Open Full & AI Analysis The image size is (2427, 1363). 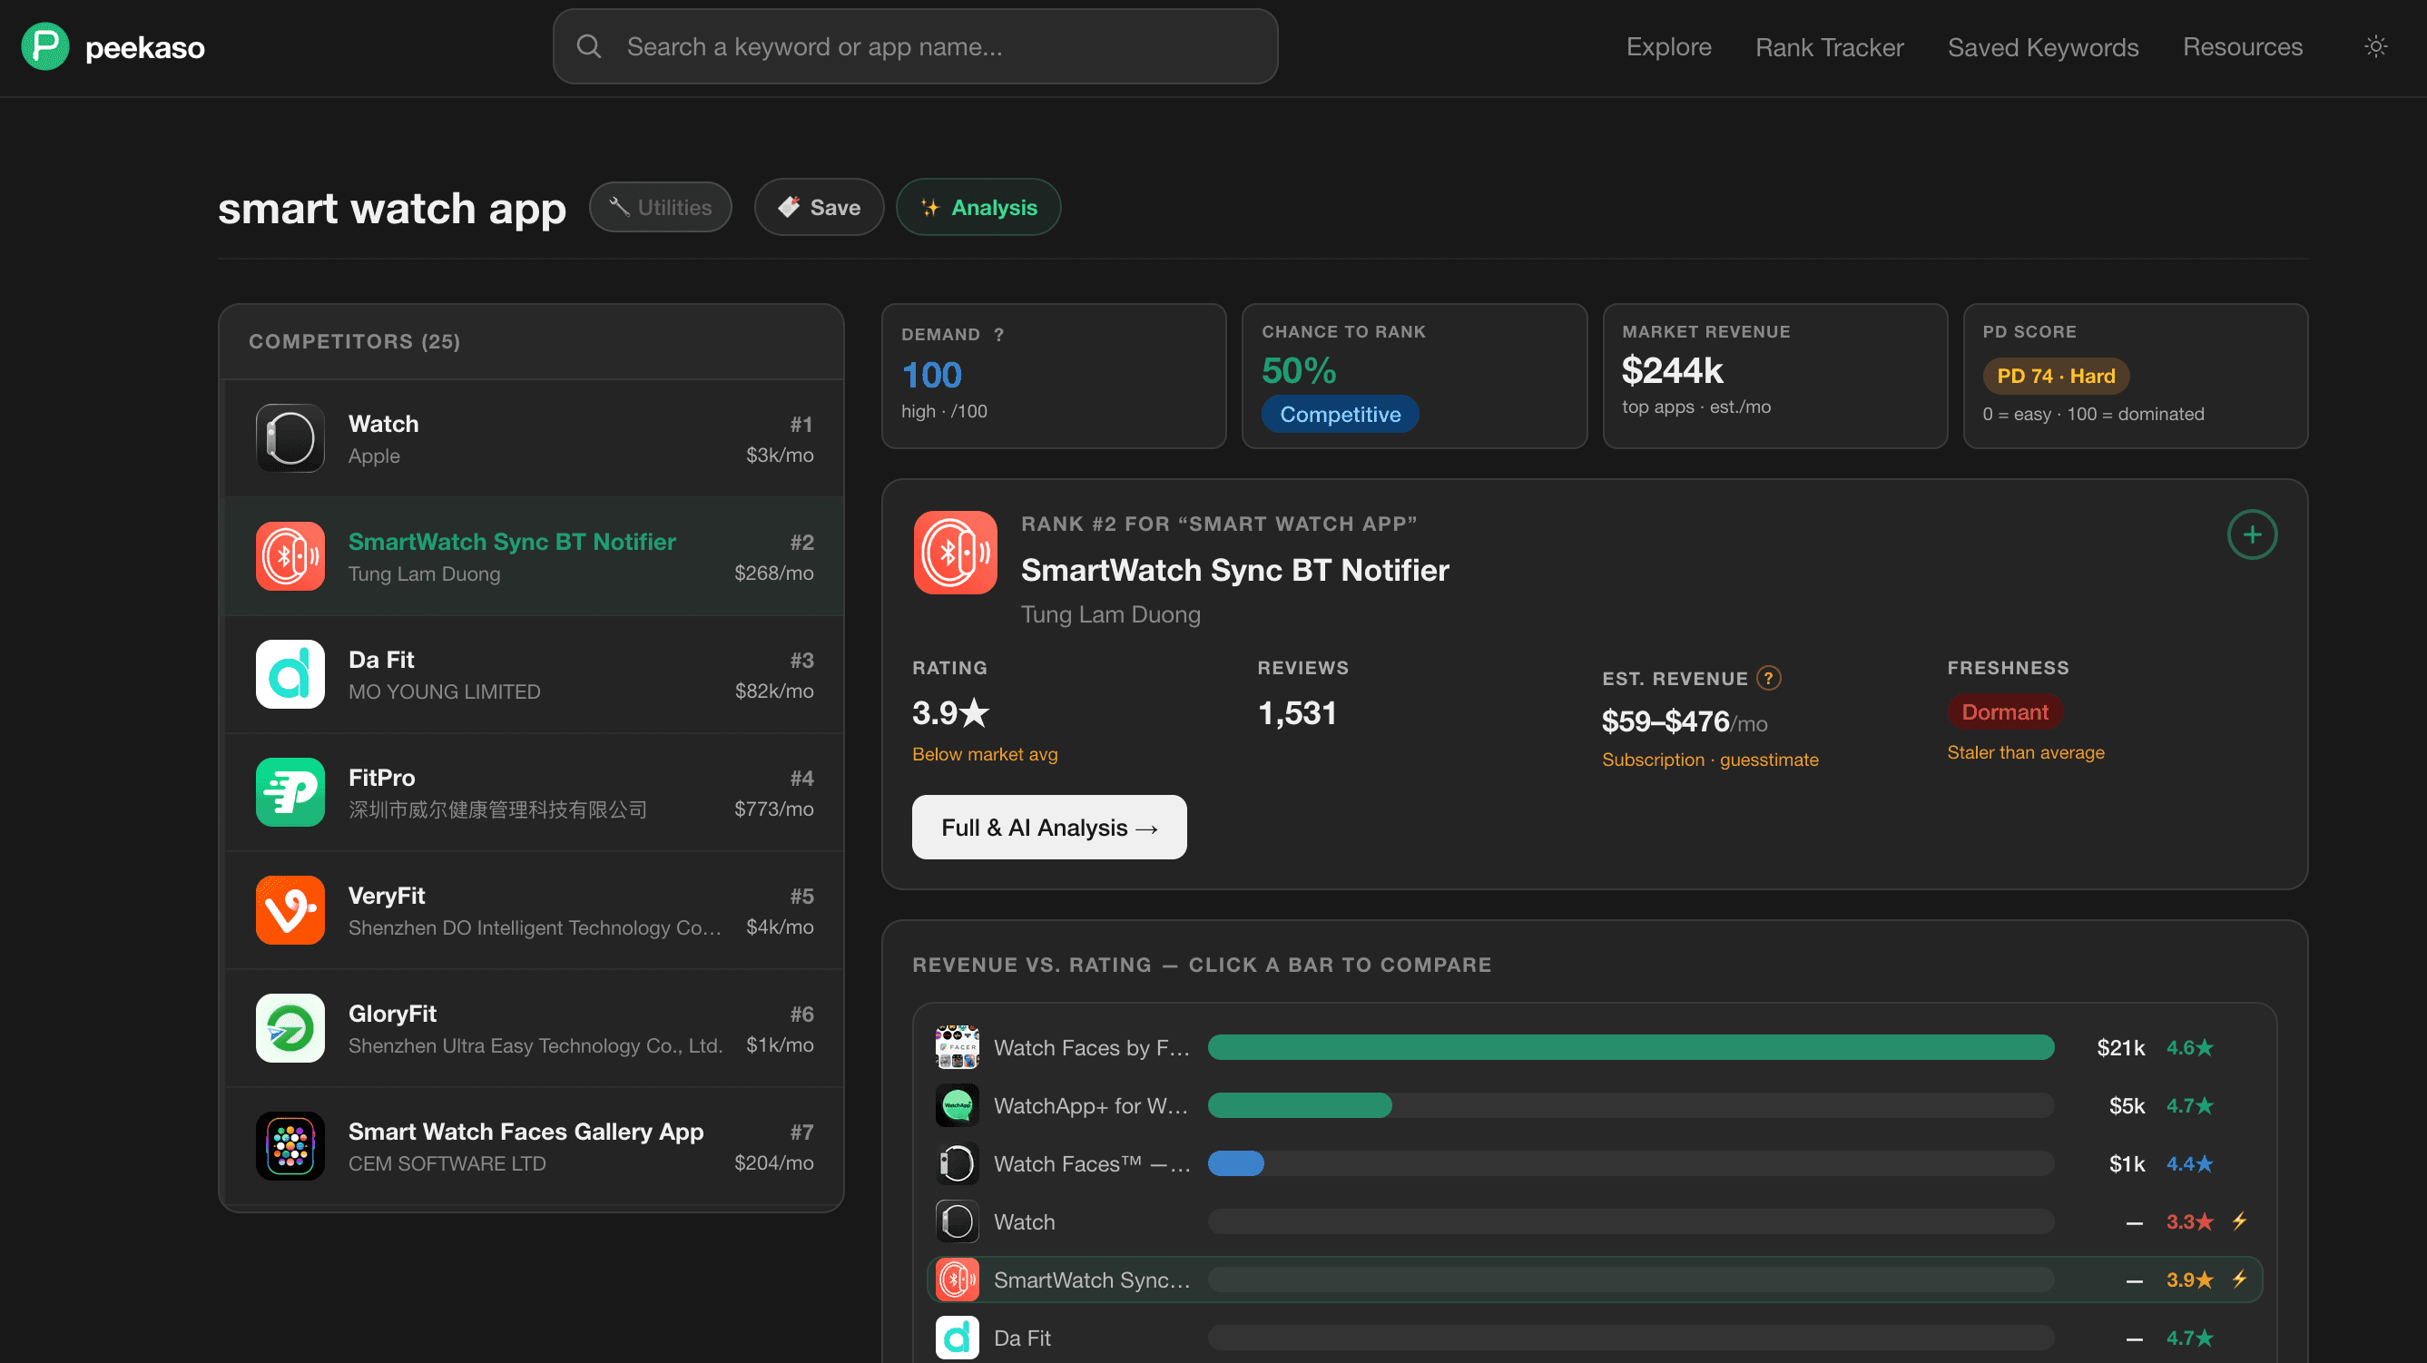pos(1048,827)
